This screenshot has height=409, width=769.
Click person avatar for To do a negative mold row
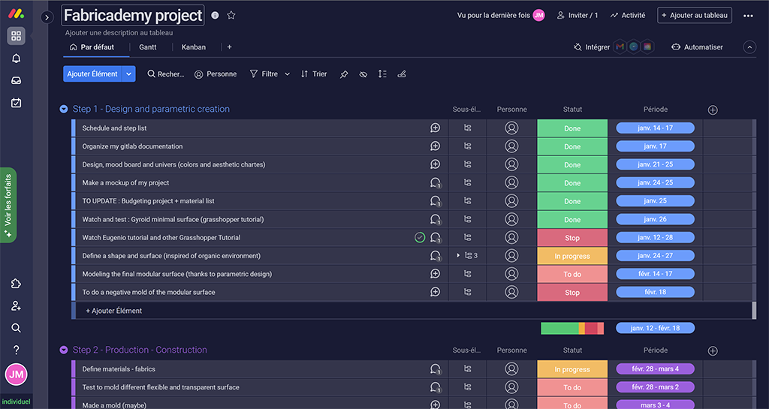(x=511, y=292)
